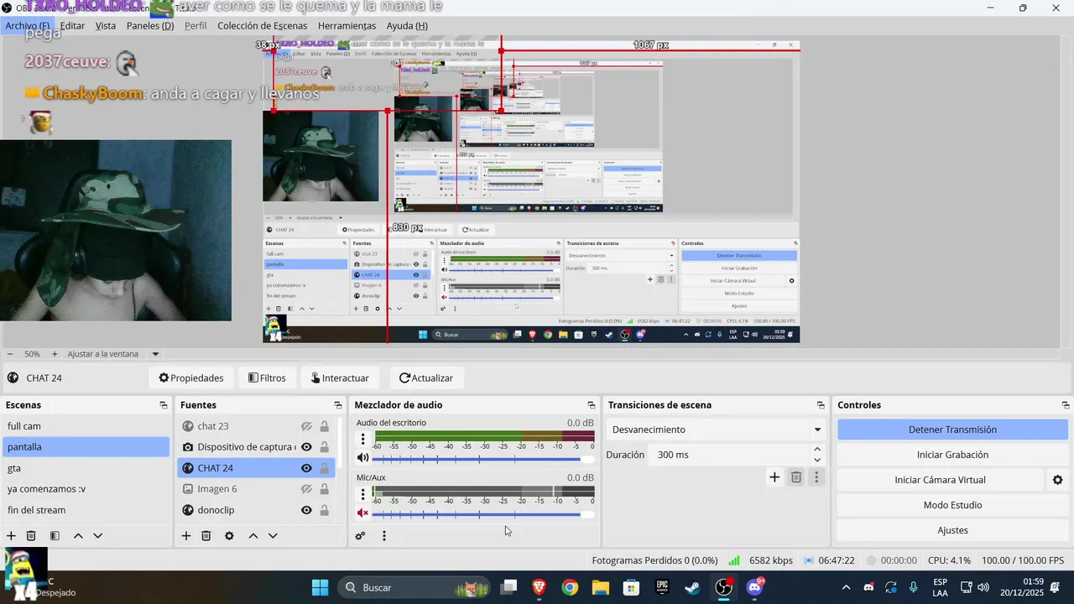Image resolution: width=1074 pixels, height=604 pixels.
Task: Click Detener Transmisión button
Action: point(952,430)
